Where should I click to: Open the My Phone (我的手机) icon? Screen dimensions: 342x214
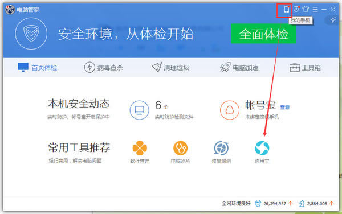tap(286, 9)
